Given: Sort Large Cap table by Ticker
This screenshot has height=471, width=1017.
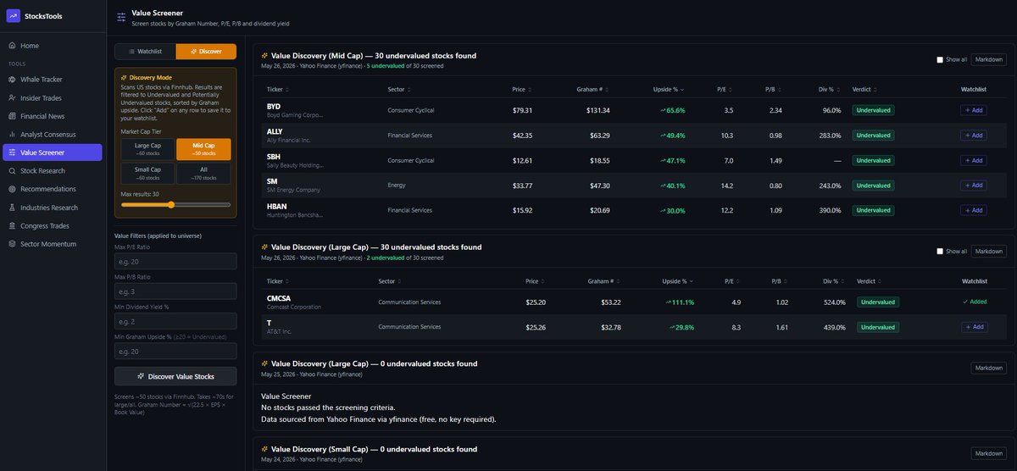Looking at the screenshot, I should [276, 280].
